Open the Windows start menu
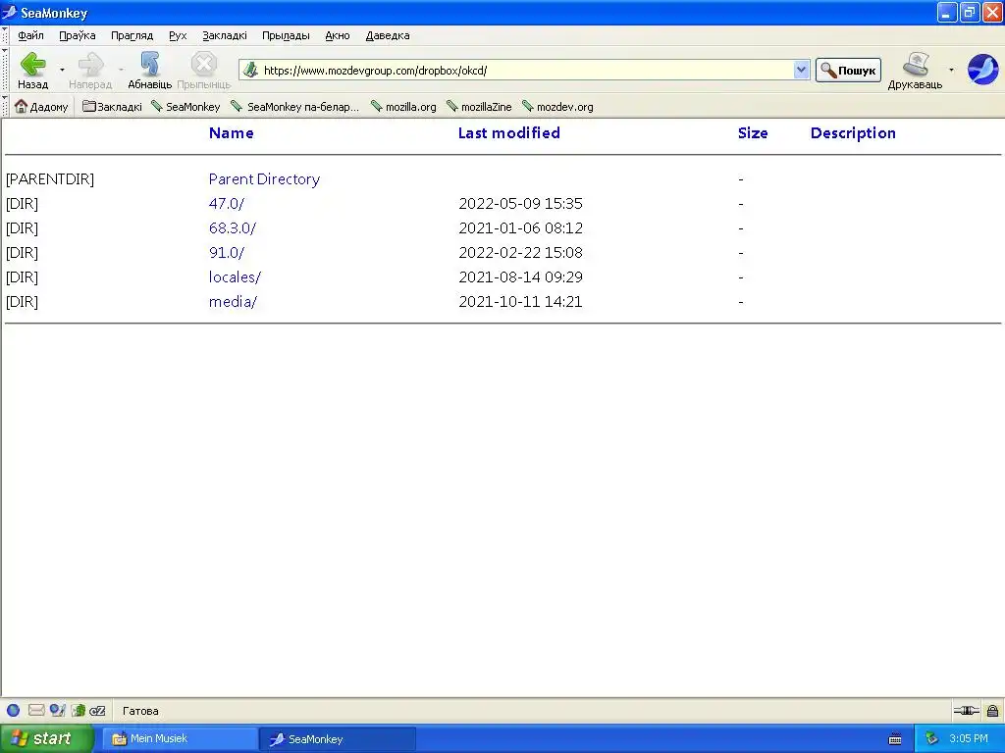 (x=46, y=739)
